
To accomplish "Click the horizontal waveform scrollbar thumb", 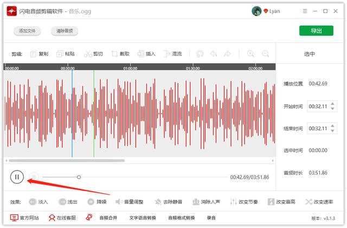I will click(67, 161).
